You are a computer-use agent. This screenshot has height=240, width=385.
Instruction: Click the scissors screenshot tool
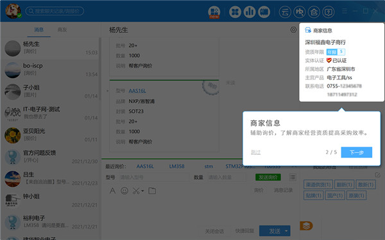pos(136,191)
